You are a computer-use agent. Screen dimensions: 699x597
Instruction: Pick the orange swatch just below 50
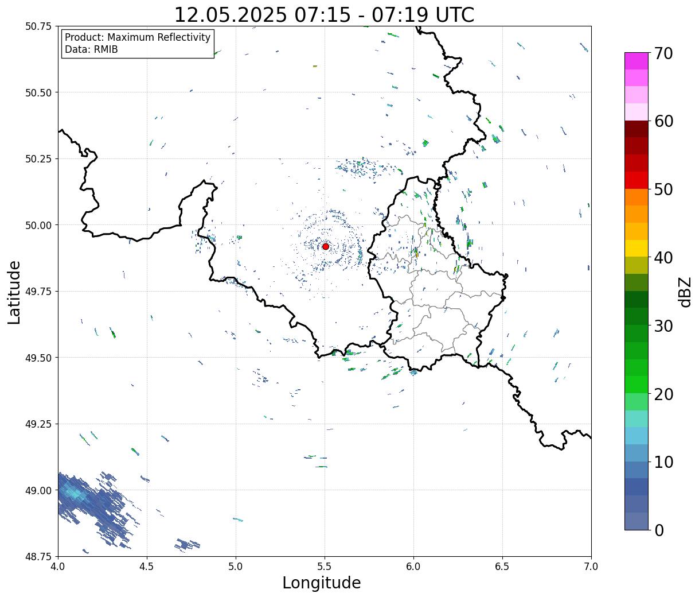pyautogui.click(x=636, y=197)
